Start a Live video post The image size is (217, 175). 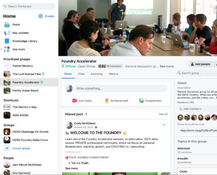pyautogui.click(x=75, y=101)
